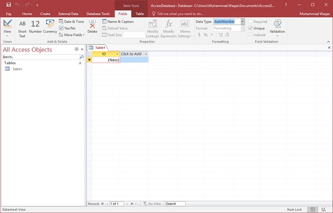The image size is (333, 213).
Task: Insert a Number field
Action: click(x=36, y=27)
